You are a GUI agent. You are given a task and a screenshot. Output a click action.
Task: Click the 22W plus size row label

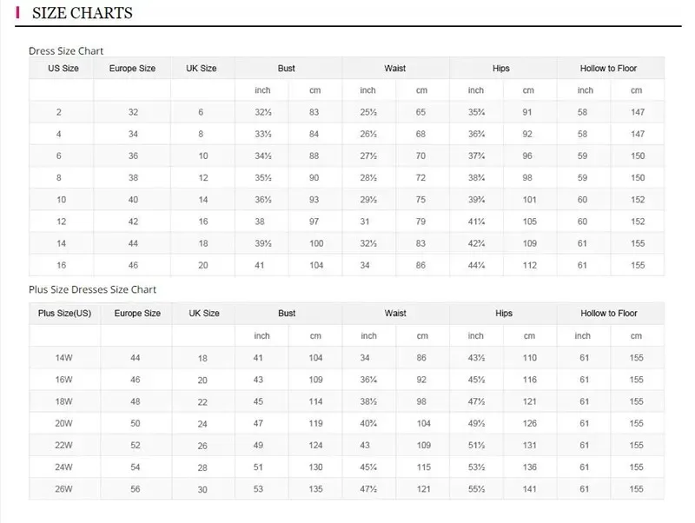point(63,445)
